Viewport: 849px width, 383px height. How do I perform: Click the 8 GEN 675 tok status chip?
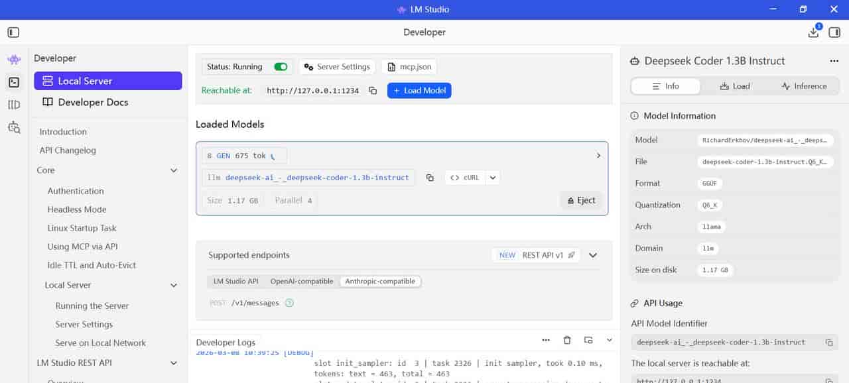click(x=244, y=156)
